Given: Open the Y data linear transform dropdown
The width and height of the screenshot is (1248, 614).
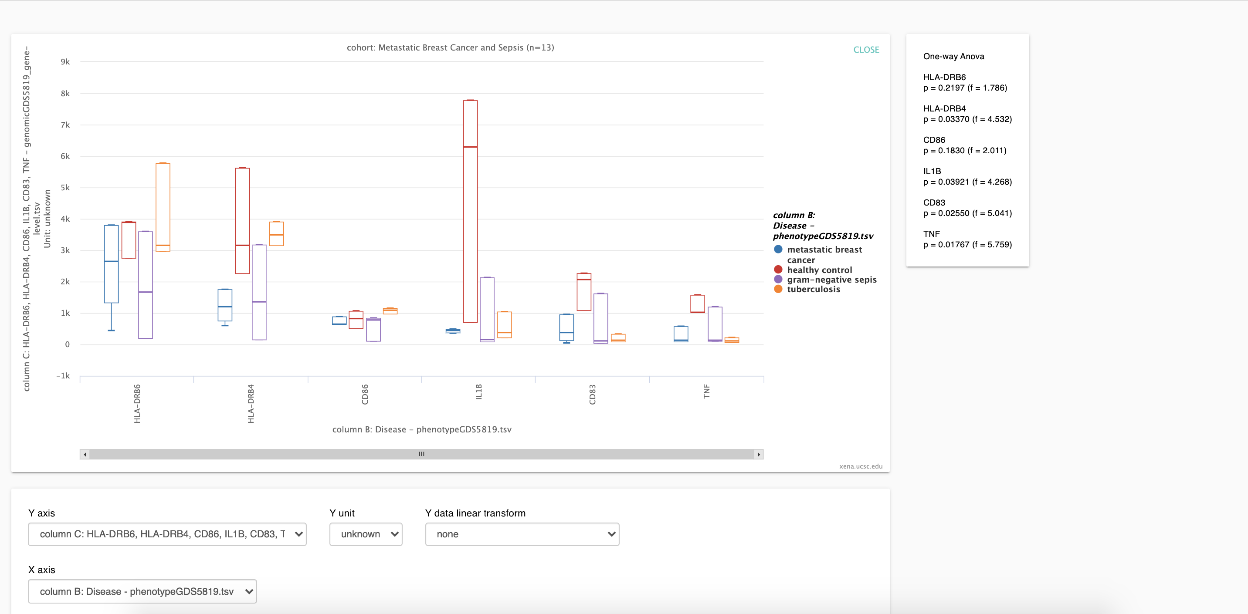Looking at the screenshot, I should pyautogui.click(x=522, y=534).
